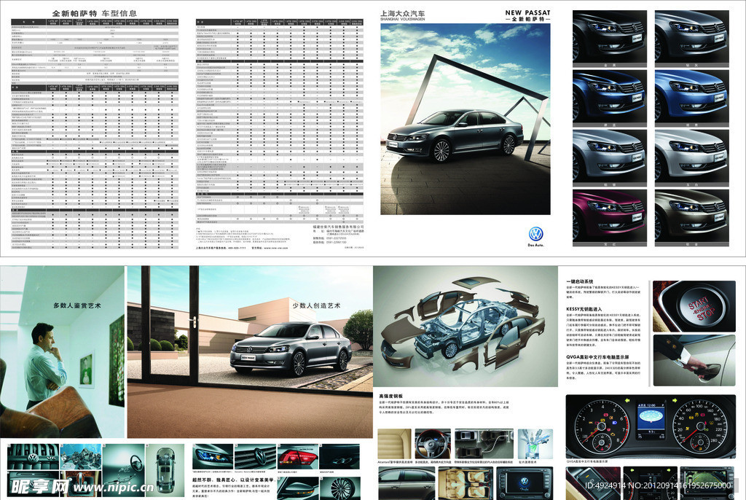Open the steering system thumbnail
The height and width of the screenshot is (500, 746).
tap(123, 470)
